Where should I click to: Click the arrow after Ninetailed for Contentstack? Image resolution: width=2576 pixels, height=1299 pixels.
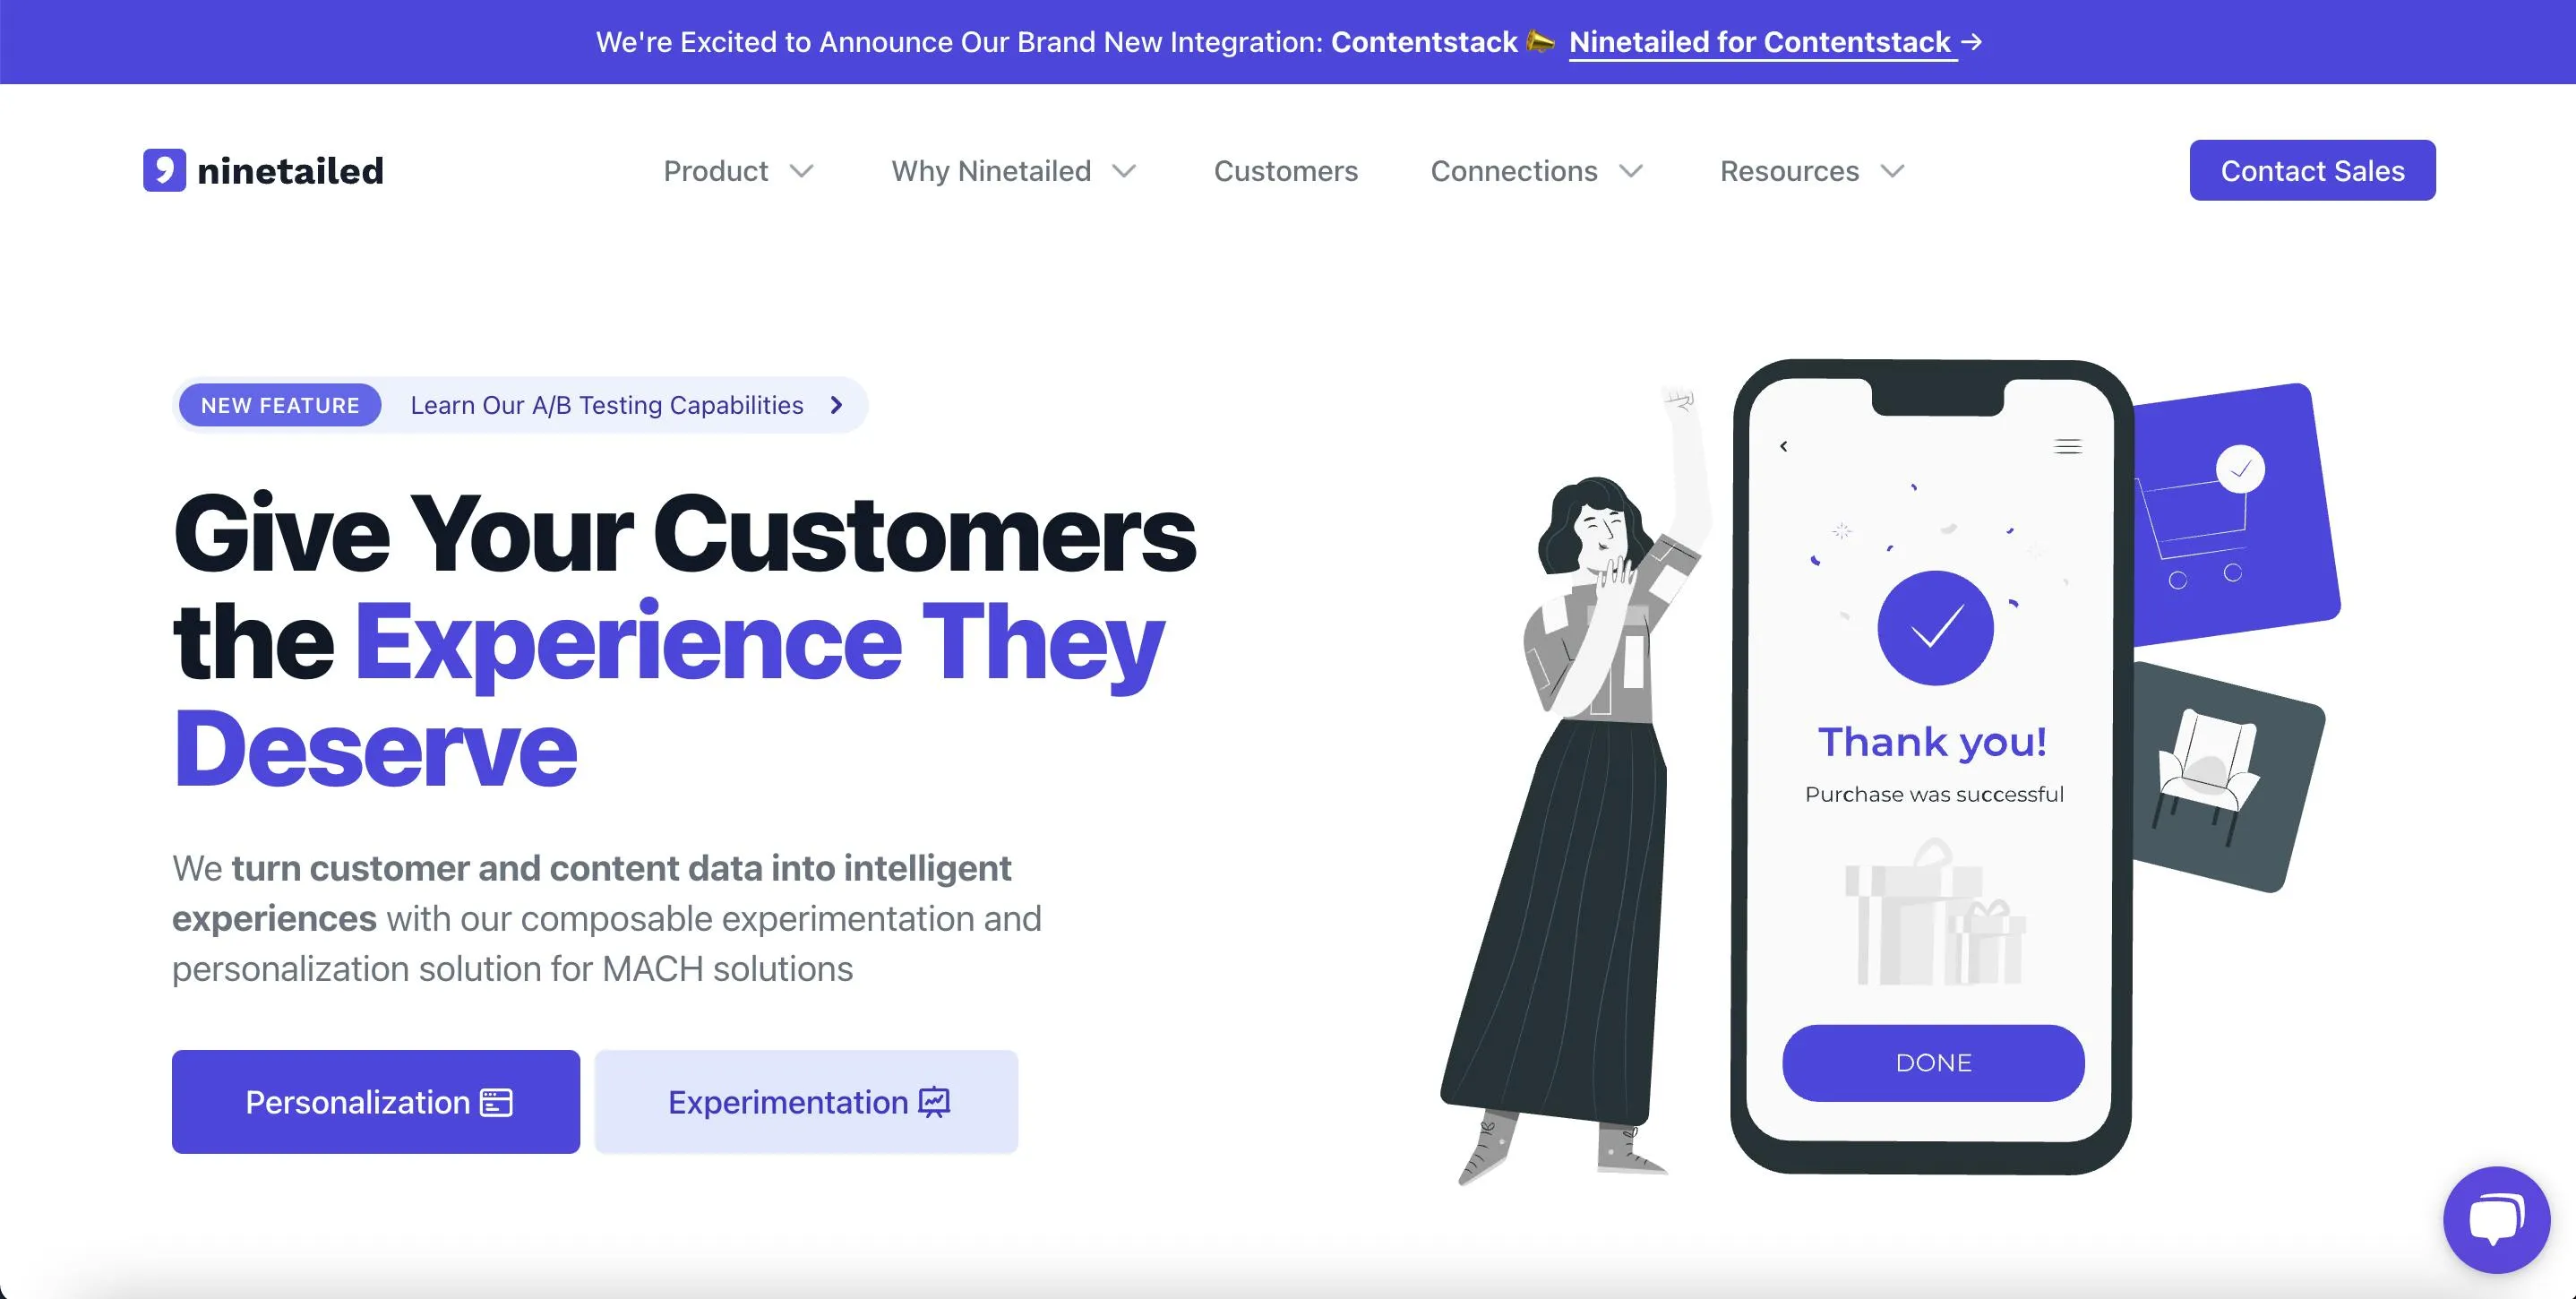pyautogui.click(x=1971, y=42)
